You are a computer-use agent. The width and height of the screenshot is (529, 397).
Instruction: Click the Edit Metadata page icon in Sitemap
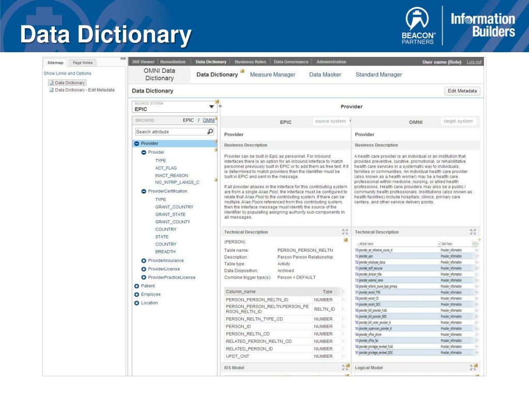51,90
